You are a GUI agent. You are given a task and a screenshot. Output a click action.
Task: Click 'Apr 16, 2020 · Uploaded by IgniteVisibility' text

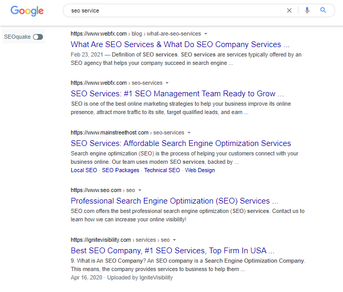coord(121,277)
